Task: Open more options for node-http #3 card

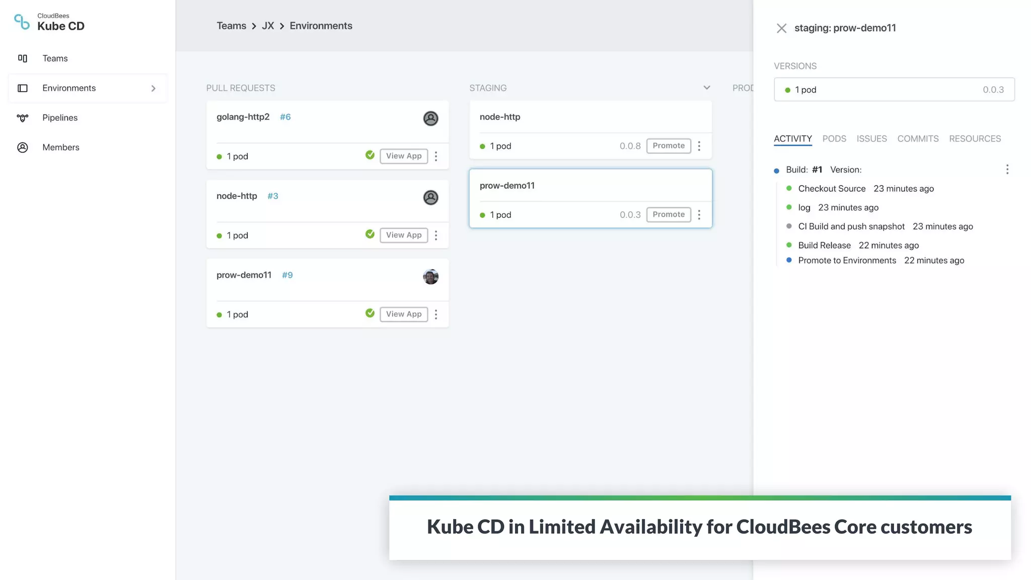Action: pyautogui.click(x=436, y=235)
